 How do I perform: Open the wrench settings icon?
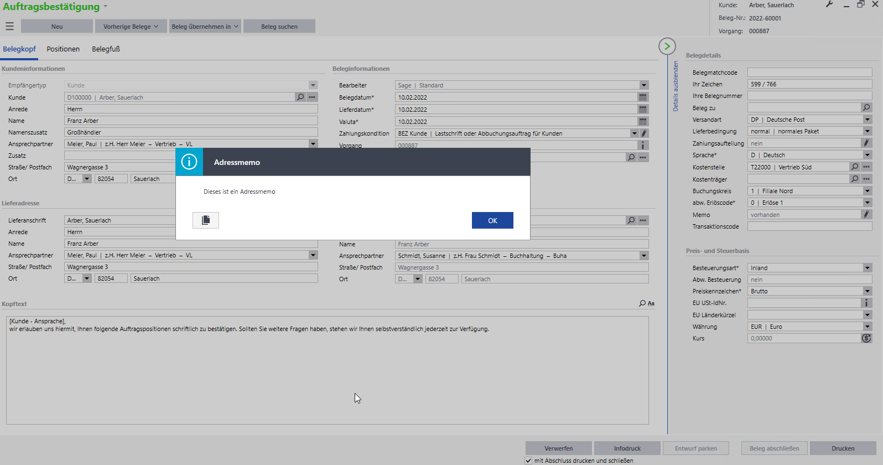point(829,4)
